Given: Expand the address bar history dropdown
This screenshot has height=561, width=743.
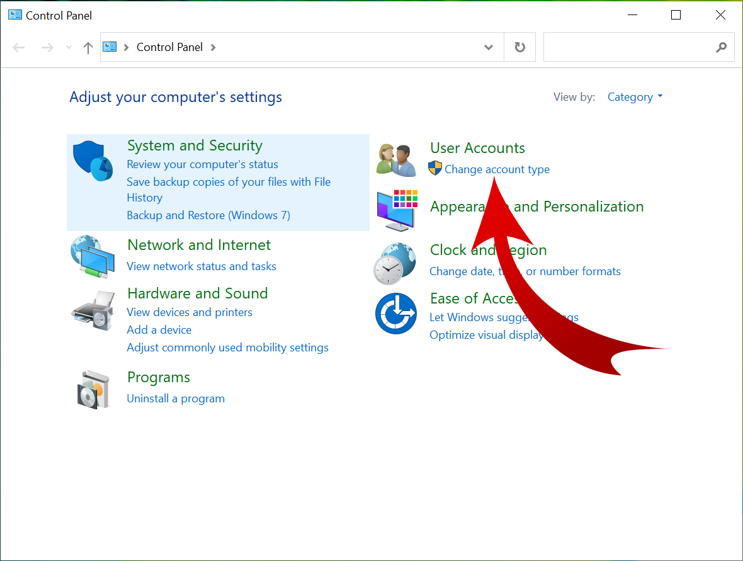Looking at the screenshot, I should [489, 47].
